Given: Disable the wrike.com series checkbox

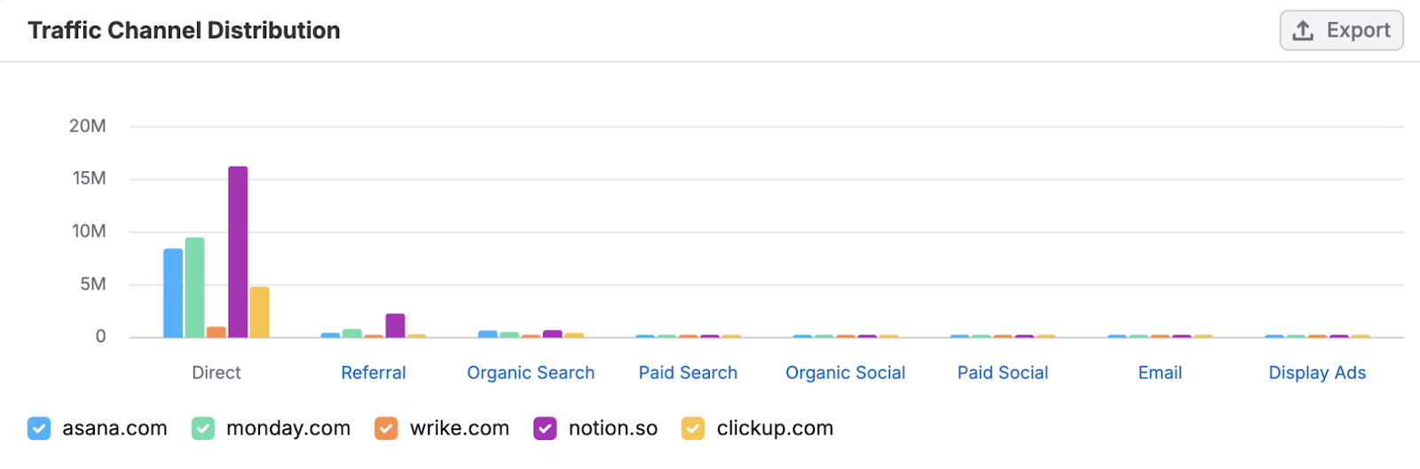Looking at the screenshot, I should tap(386, 429).
